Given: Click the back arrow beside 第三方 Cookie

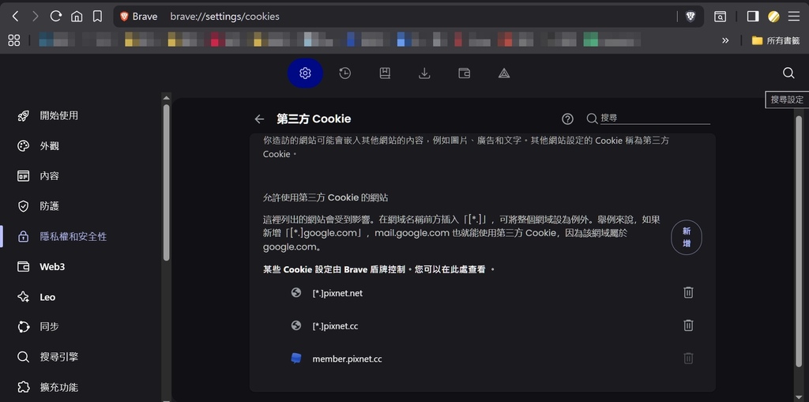Looking at the screenshot, I should (259, 119).
